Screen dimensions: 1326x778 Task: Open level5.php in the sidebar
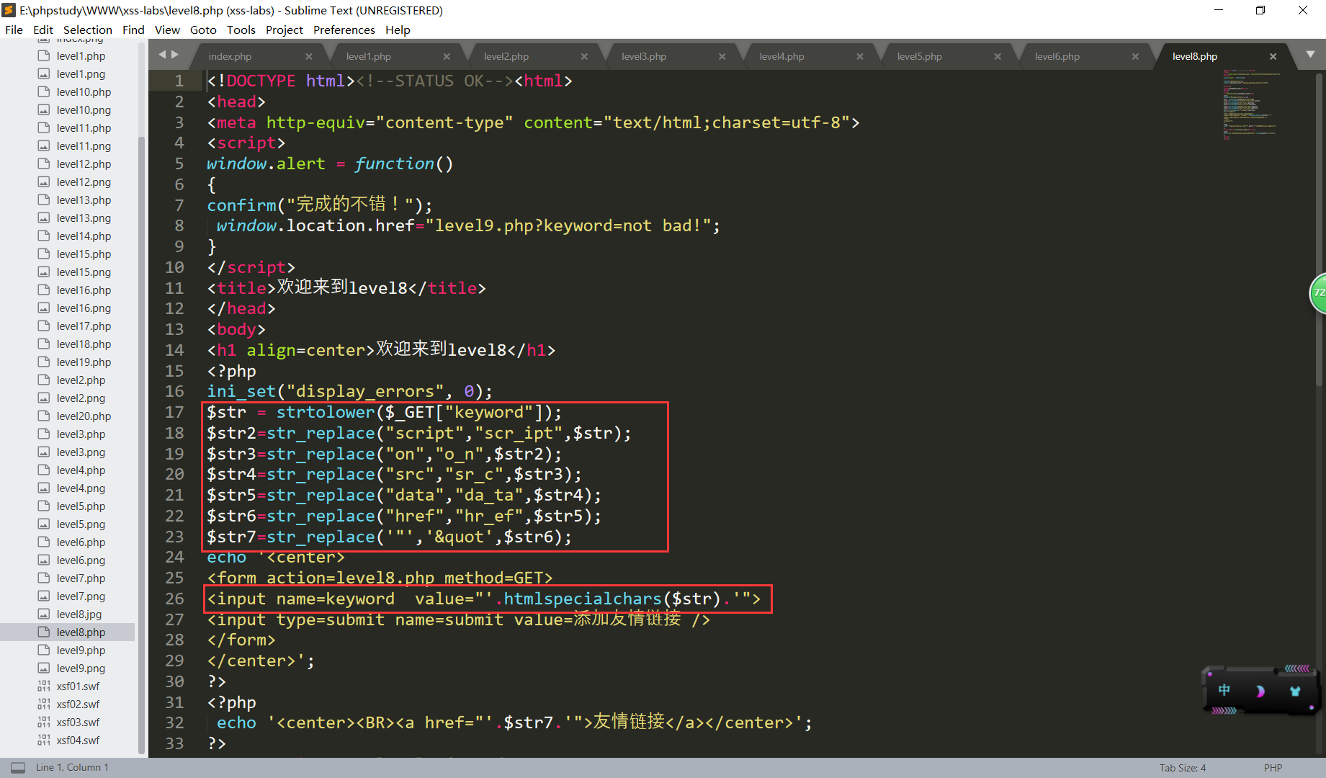[81, 506]
